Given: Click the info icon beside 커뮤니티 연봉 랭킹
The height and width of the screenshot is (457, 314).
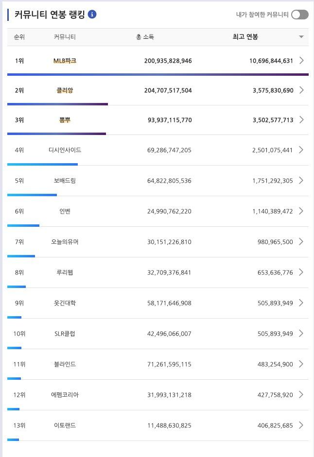Looking at the screenshot, I should (x=92, y=15).
